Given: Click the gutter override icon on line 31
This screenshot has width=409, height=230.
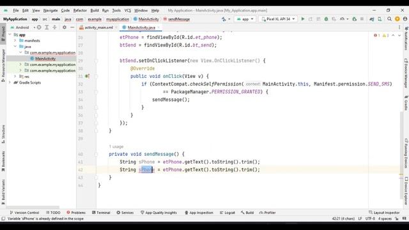Looking at the screenshot, I should 87,76.
